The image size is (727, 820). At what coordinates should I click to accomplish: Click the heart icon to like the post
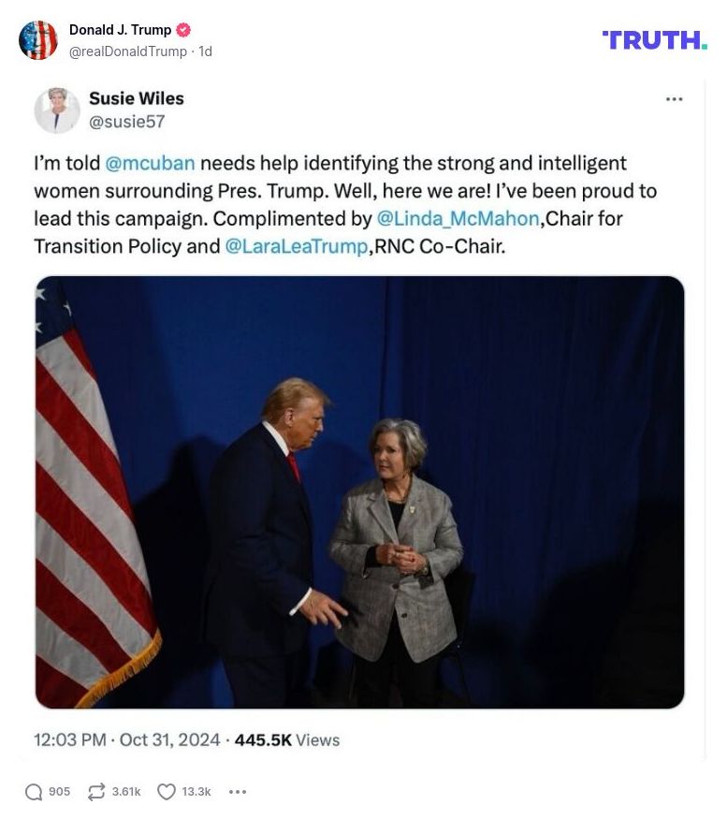(167, 791)
